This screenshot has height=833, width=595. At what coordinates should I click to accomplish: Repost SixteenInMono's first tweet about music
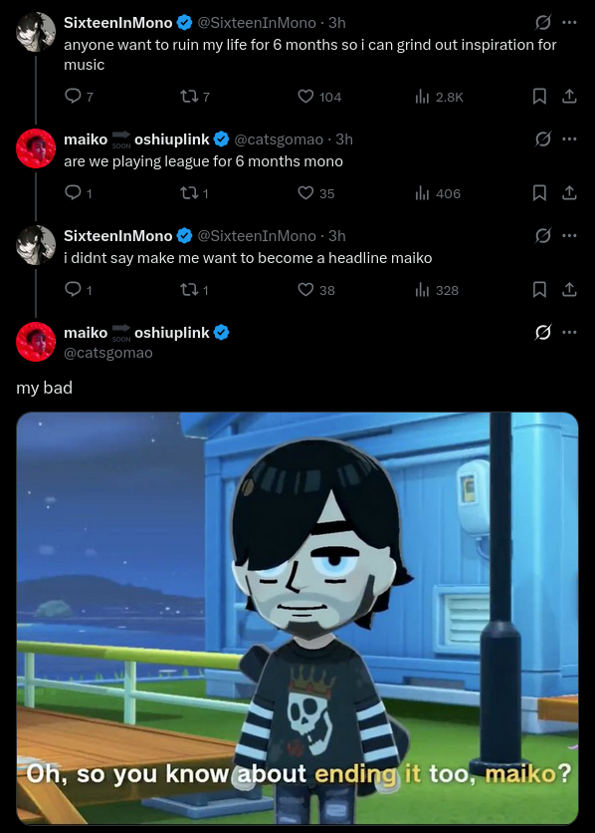point(187,97)
